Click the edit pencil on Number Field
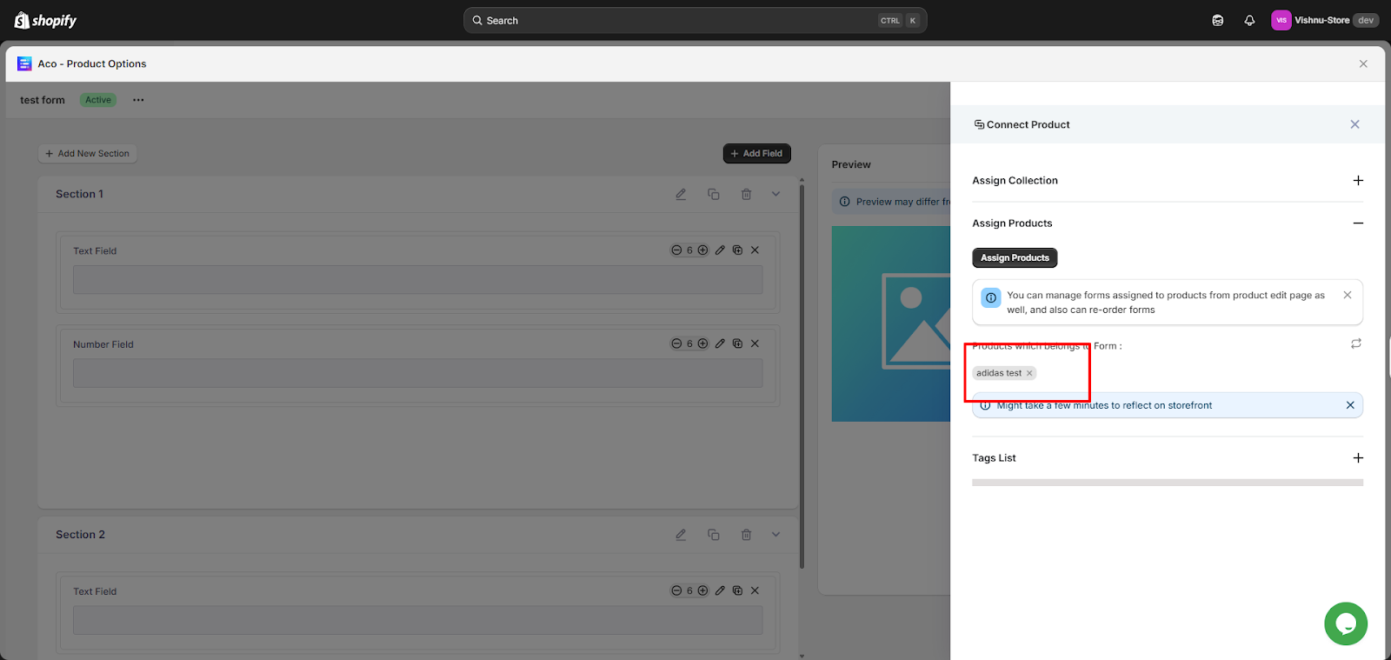Viewport: 1391px width, 660px height. point(720,344)
